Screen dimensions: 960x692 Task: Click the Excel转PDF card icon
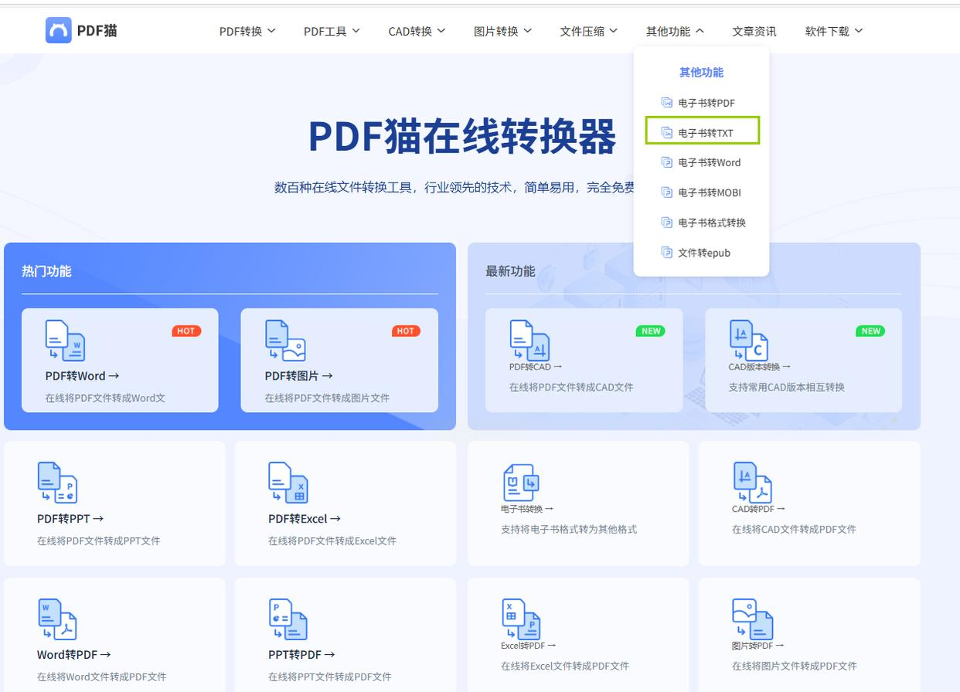pyautogui.click(x=521, y=619)
